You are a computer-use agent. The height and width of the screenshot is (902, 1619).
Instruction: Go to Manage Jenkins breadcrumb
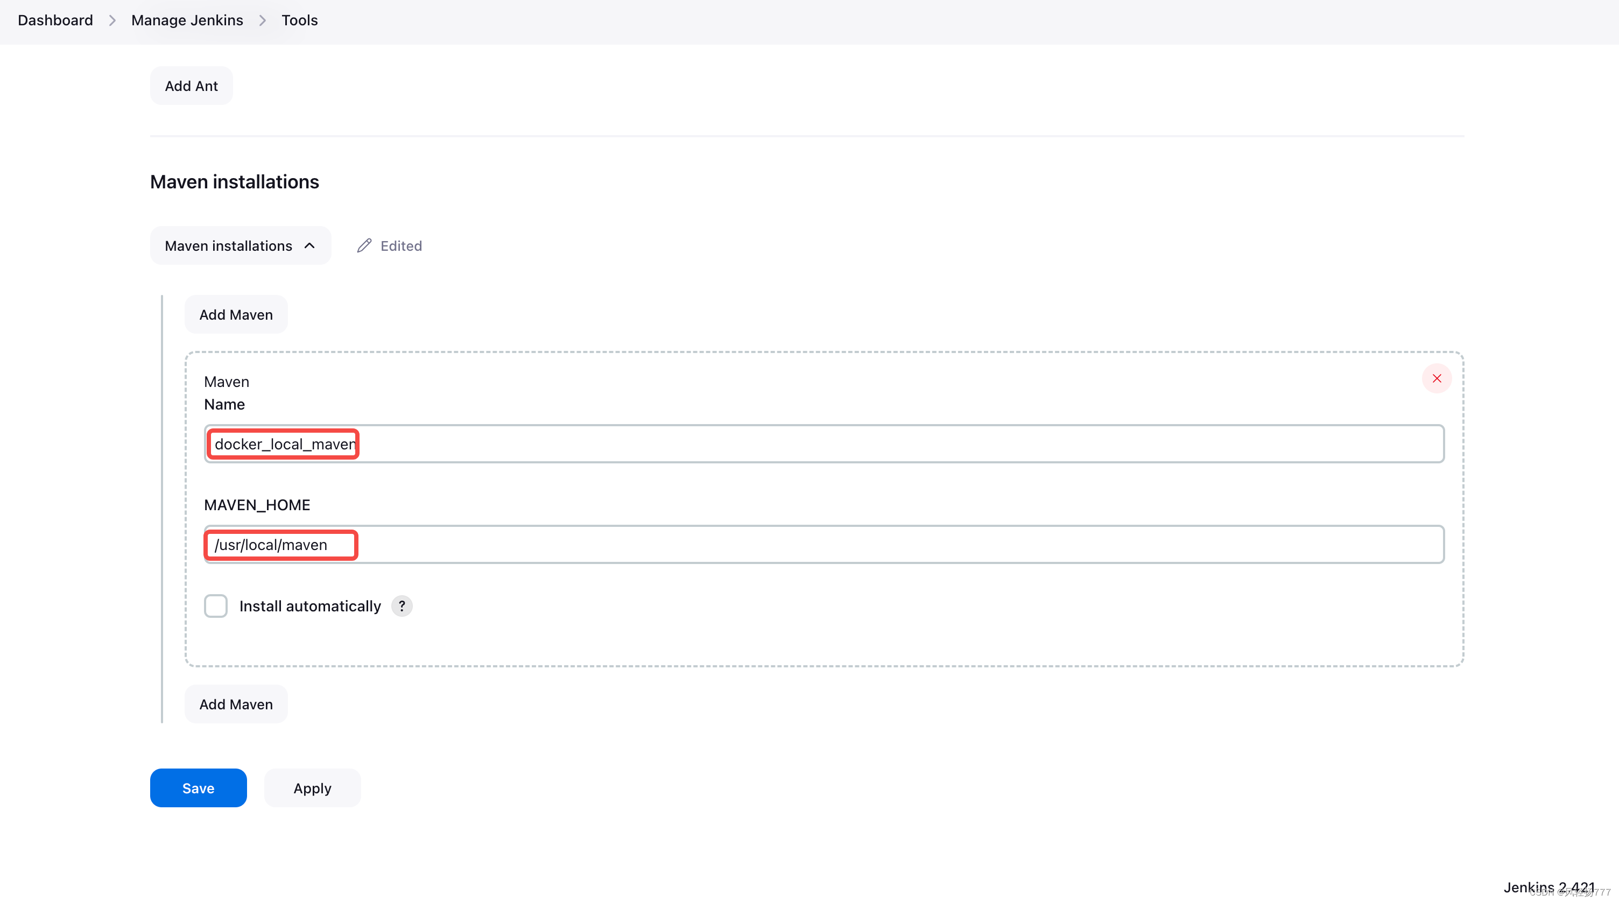pos(187,20)
